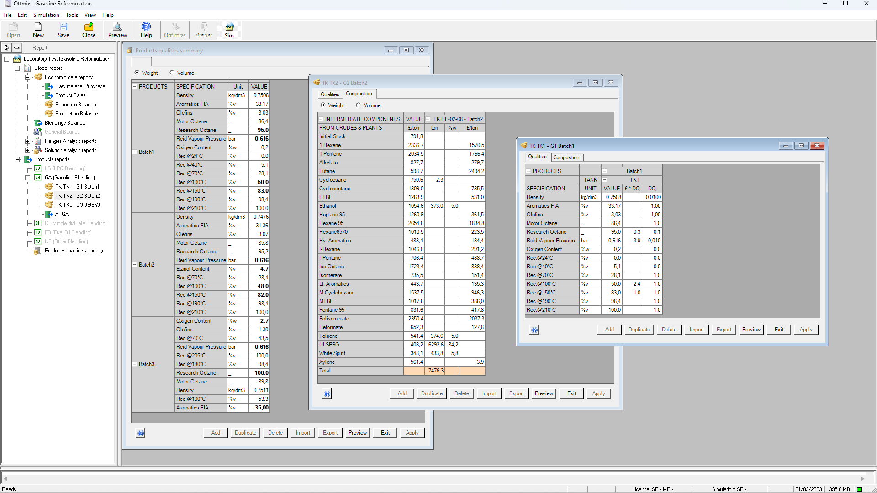Viewport: 877px width, 493px height.
Task: Select Volume radio in Products qualities summary
Action: click(172, 73)
